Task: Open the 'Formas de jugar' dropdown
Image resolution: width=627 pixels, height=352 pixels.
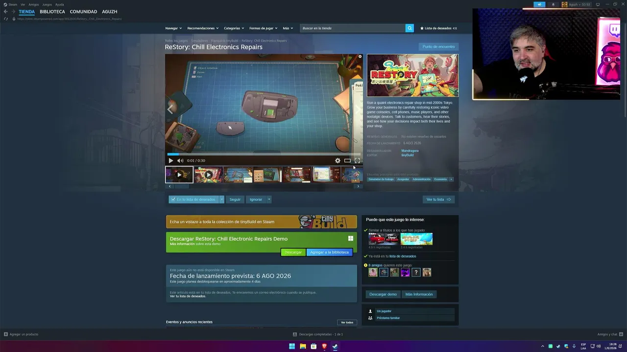Action: click(x=264, y=28)
